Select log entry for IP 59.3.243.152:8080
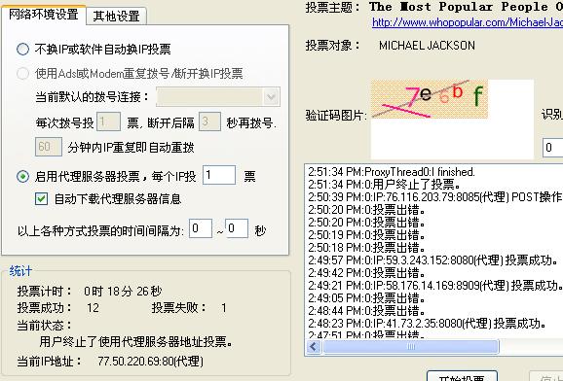The width and height of the screenshot is (563, 381). tap(433, 260)
